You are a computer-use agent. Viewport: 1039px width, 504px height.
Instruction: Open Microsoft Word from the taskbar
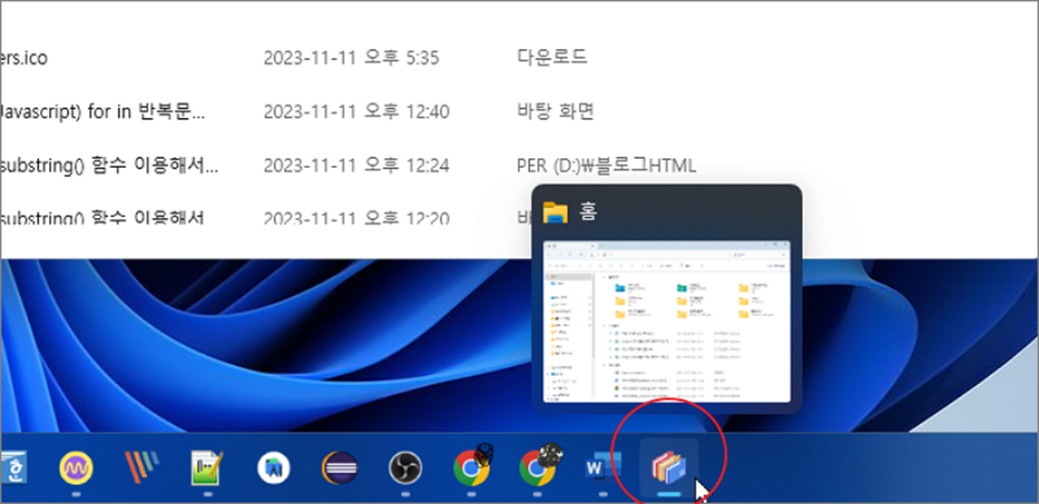point(603,468)
